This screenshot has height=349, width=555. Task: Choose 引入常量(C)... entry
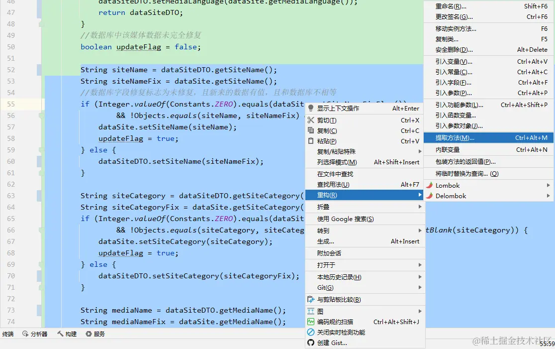pos(489,72)
